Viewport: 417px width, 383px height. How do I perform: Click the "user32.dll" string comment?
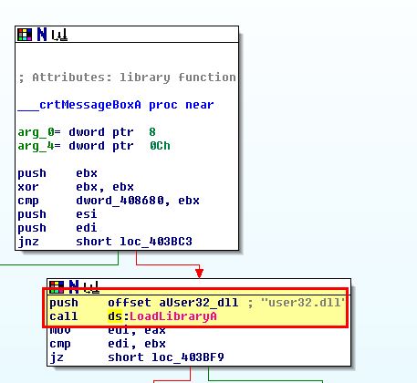pyautogui.click(x=303, y=303)
